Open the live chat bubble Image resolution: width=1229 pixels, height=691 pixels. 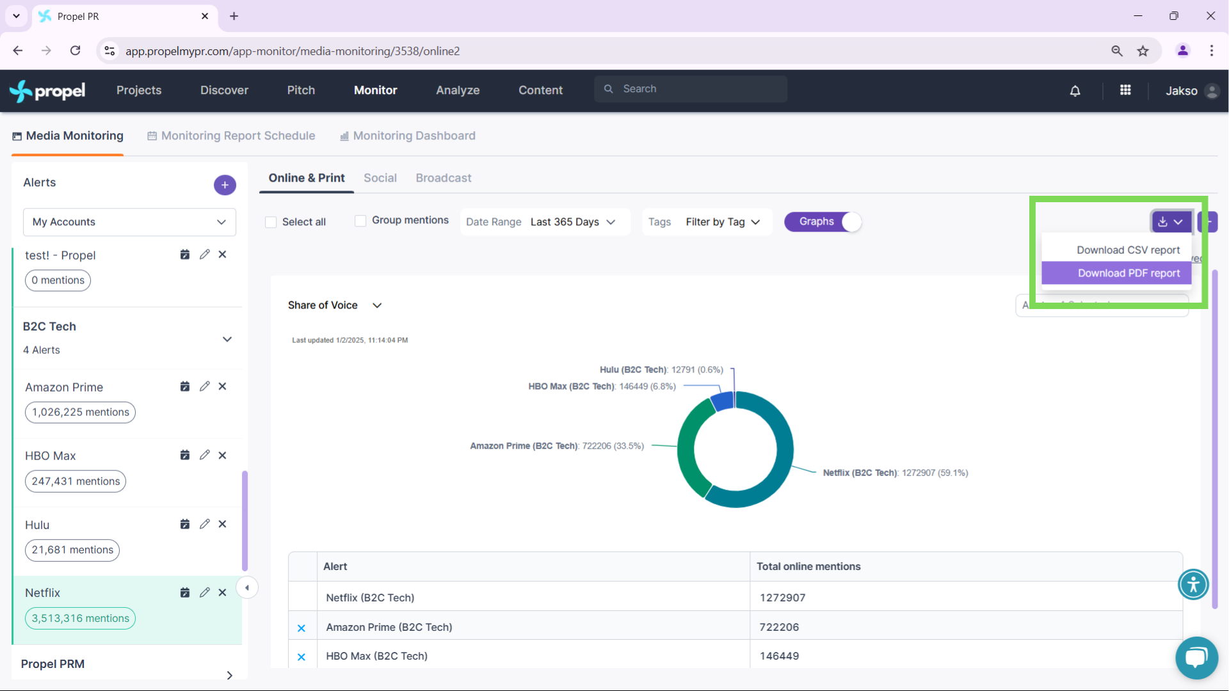(1196, 658)
